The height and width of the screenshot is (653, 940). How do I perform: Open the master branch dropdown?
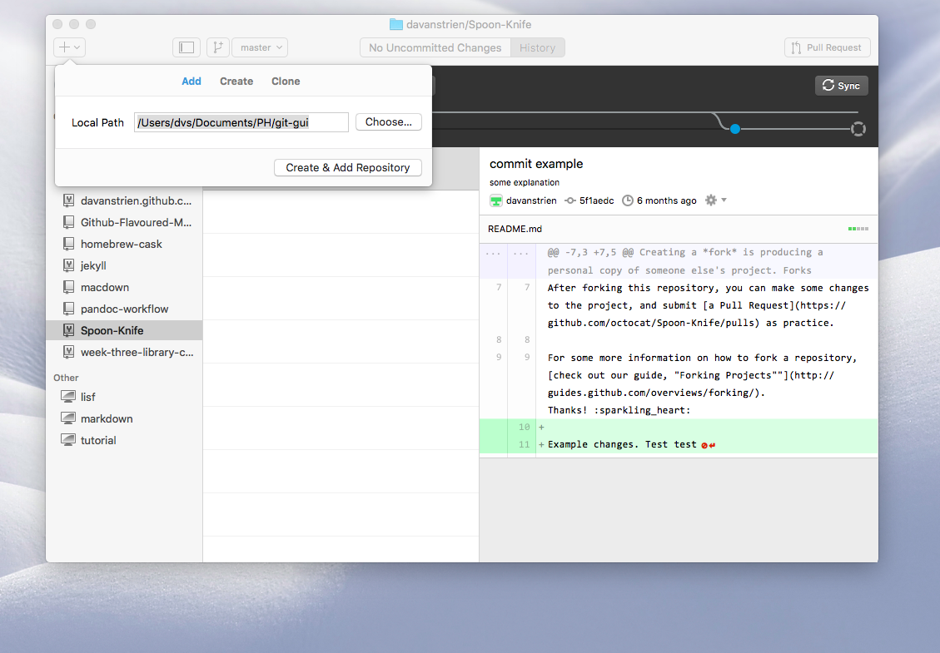pos(259,47)
